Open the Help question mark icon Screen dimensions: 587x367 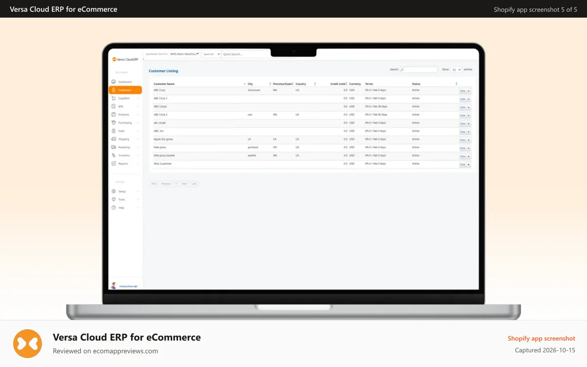[x=113, y=208]
